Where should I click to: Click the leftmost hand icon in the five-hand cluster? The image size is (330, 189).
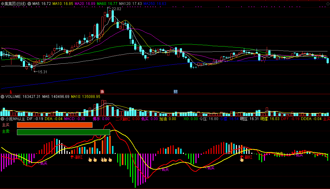click(90, 160)
